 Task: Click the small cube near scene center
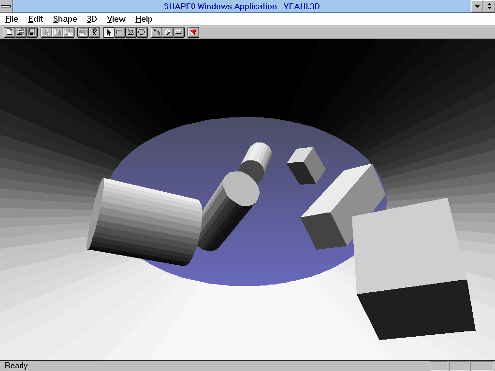tap(306, 166)
